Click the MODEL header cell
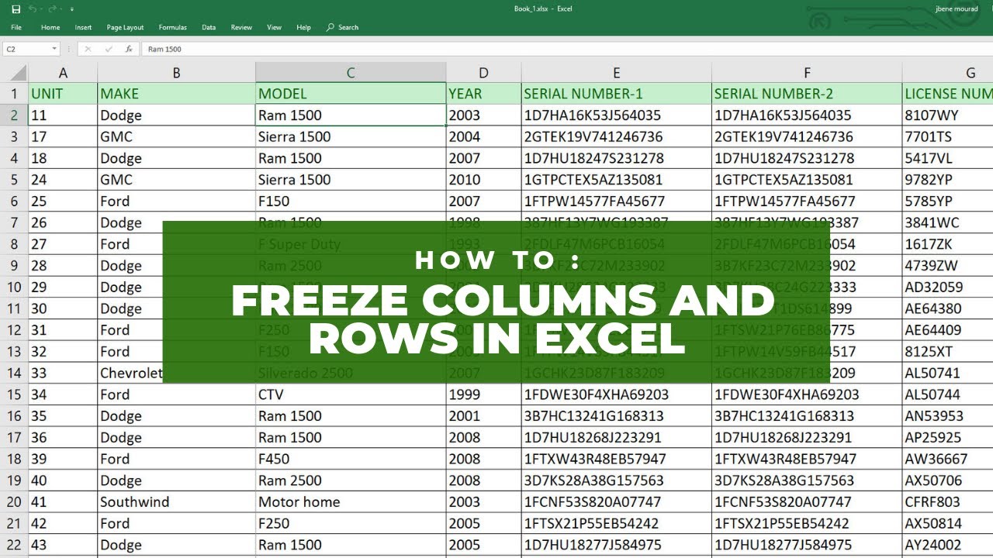The image size is (993, 558). (x=351, y=94)
